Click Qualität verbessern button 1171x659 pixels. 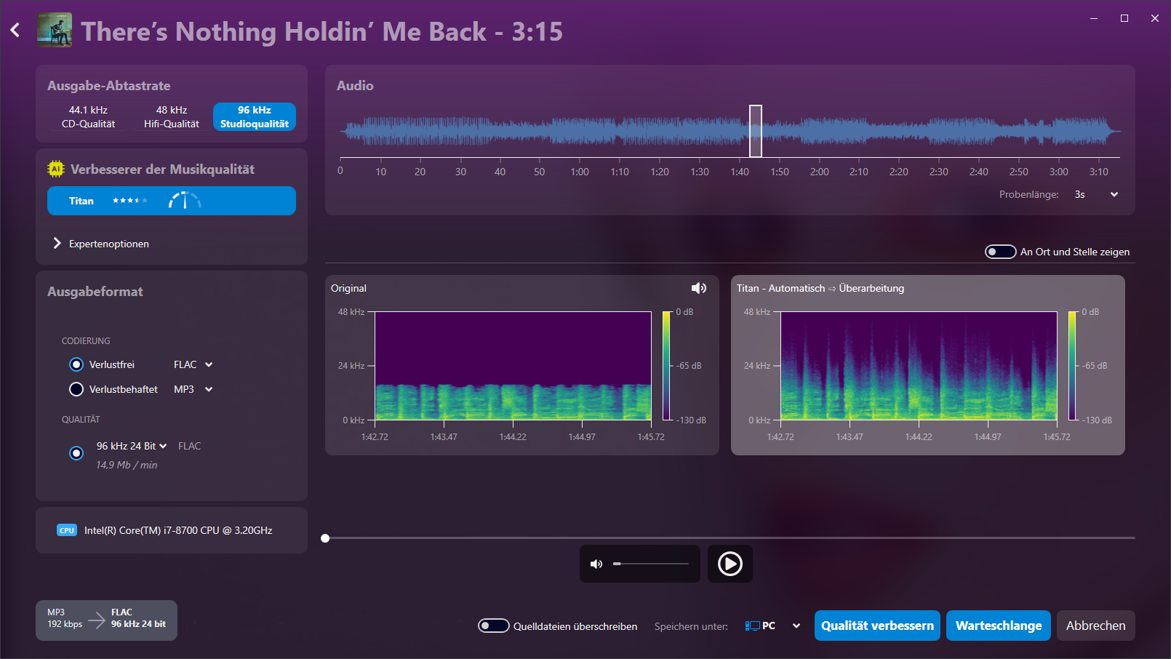tap(877, 626)
